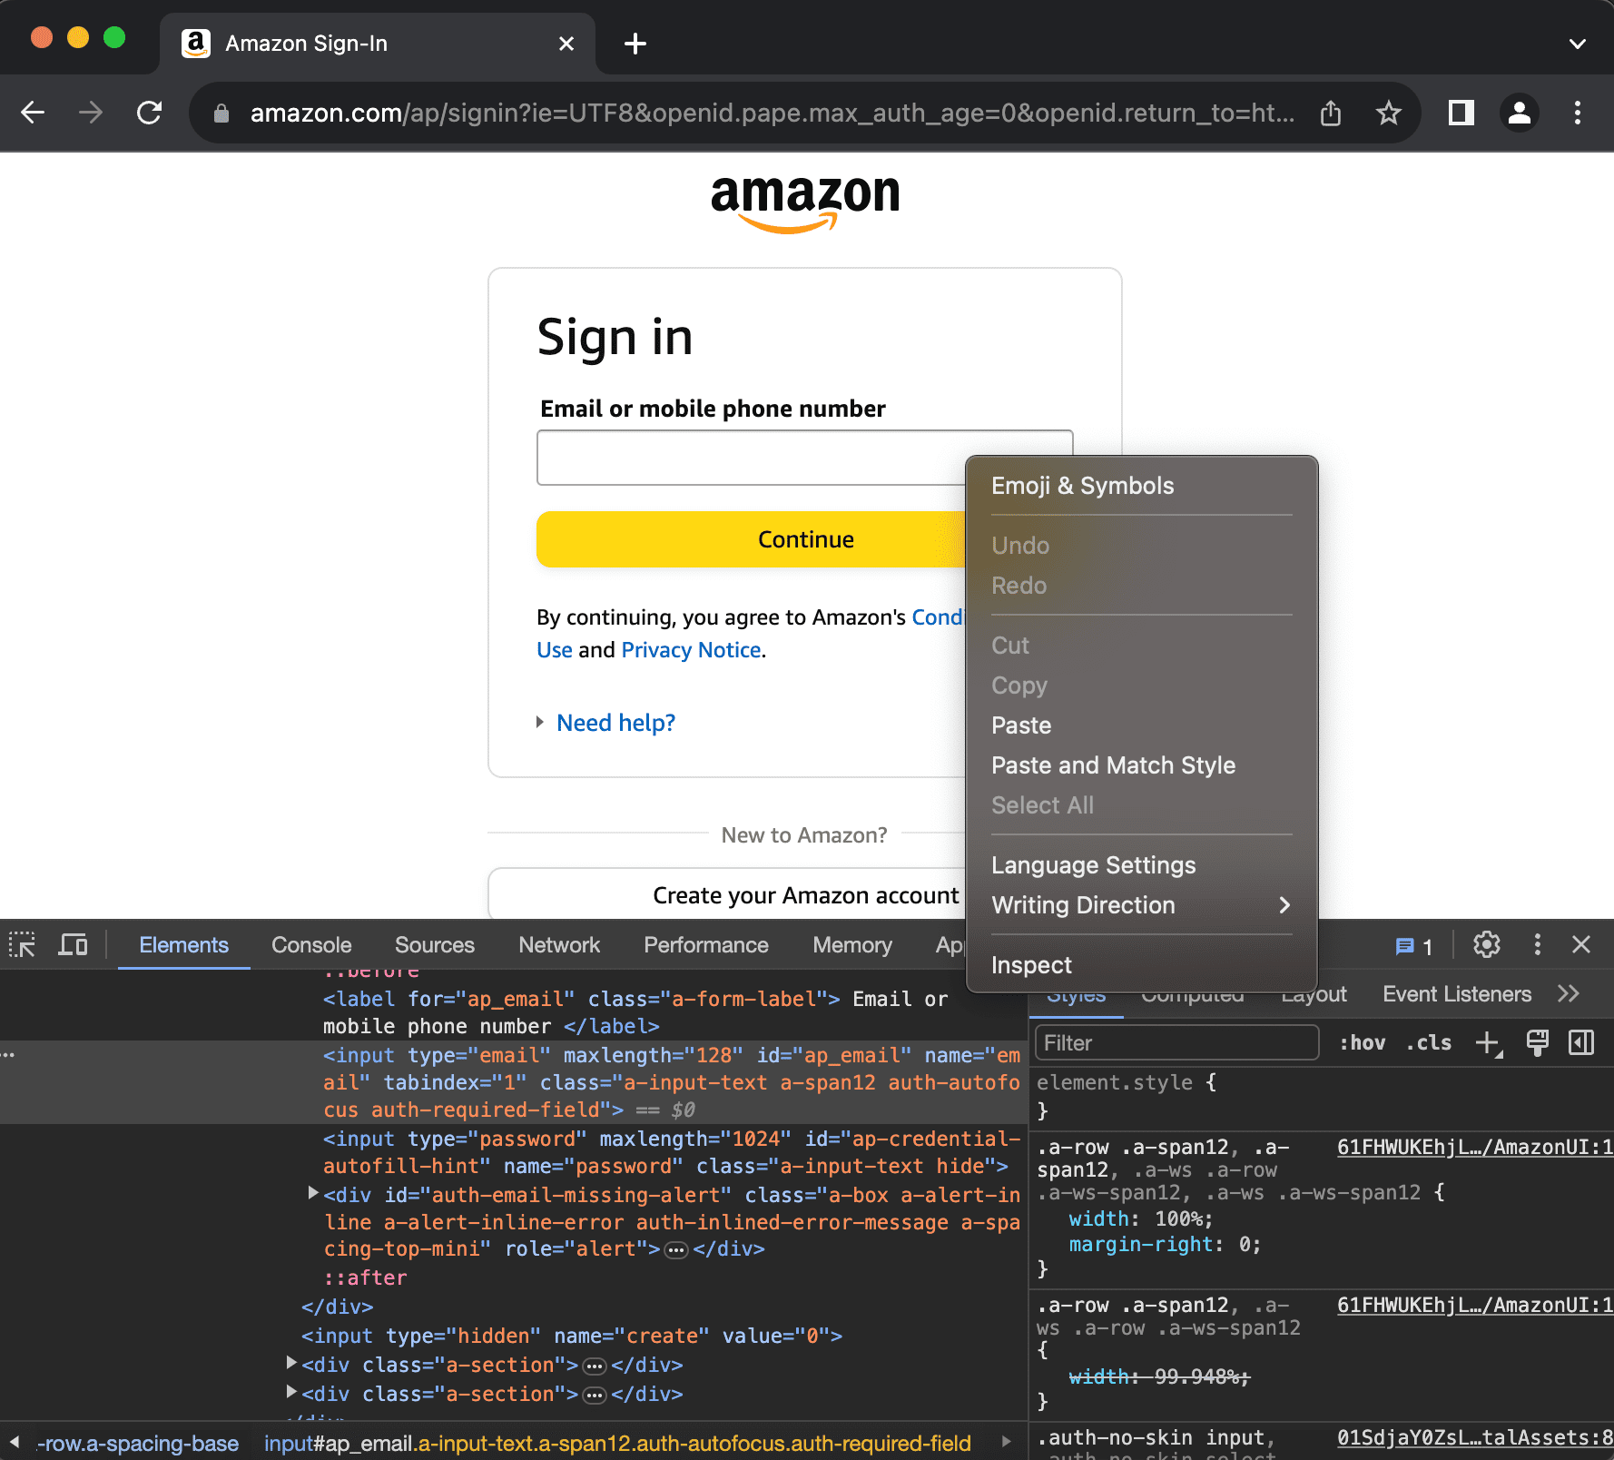Show more Styles pane tabs chevron
This screenshot has height=1460, width=1614.
[x=1569, y=994]
